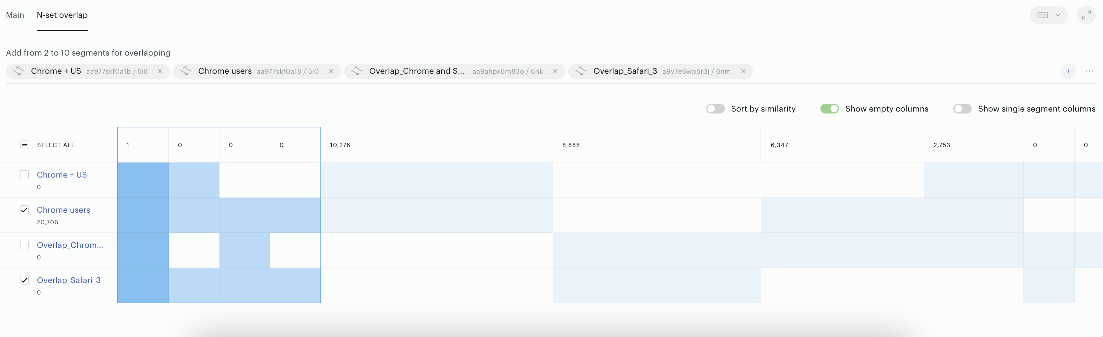Open the Chrome users segment link
The image size is (1103, 337).
(x=63, y=210)
